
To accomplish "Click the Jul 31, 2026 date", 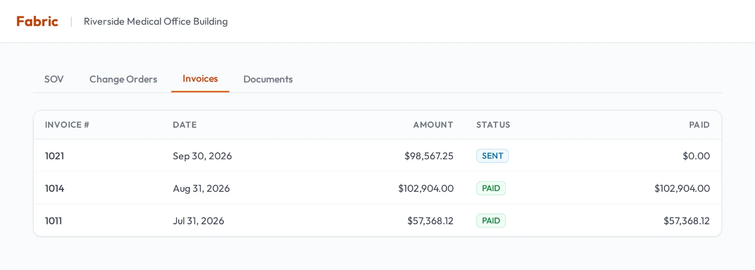I will 199,221.
